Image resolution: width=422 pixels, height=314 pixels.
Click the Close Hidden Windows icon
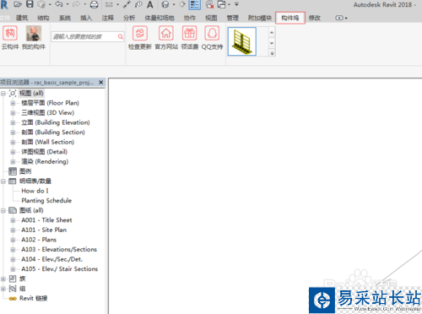[x=209, y=4]
